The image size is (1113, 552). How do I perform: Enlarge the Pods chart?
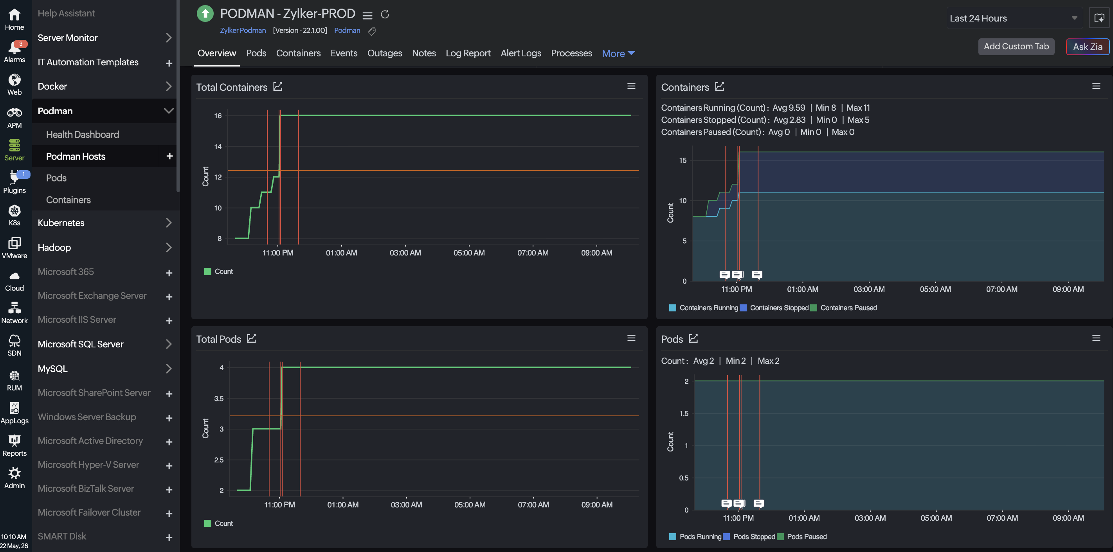(x=693, y=338)
